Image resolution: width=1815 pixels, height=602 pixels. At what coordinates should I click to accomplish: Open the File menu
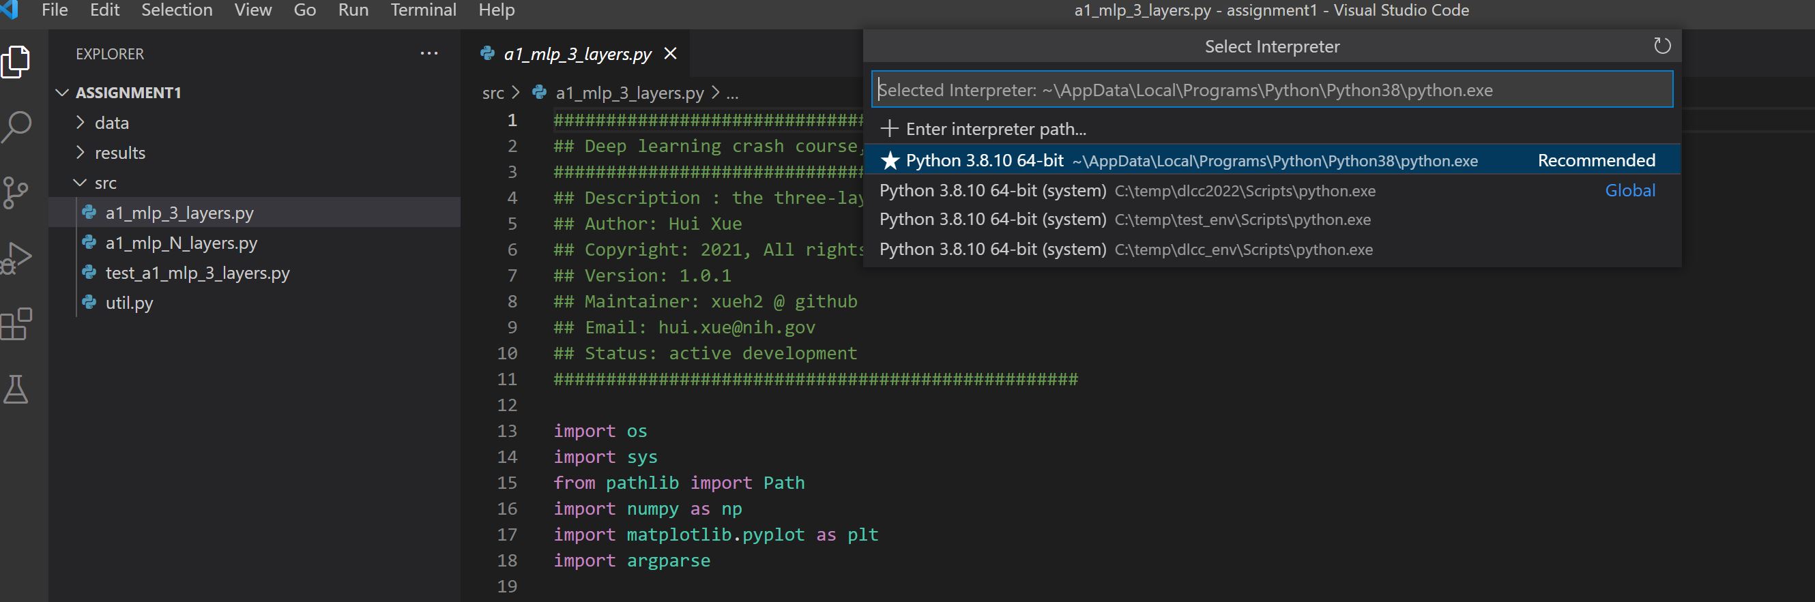pyautogui.click(x=55, y=10)
